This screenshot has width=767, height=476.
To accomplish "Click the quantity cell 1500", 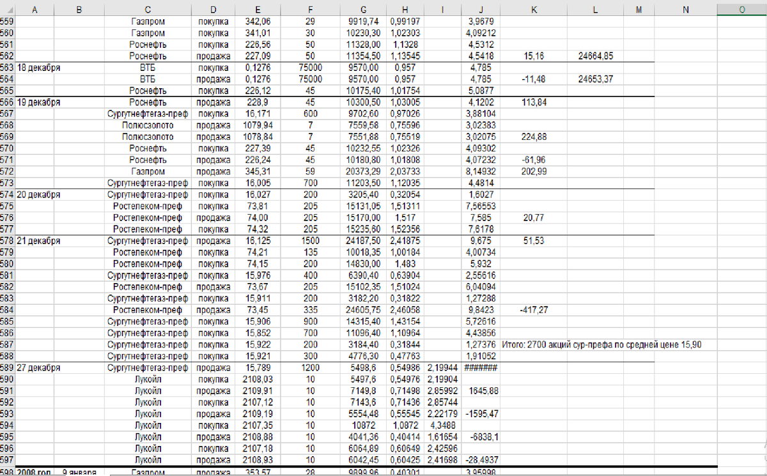I will (311, 240).
